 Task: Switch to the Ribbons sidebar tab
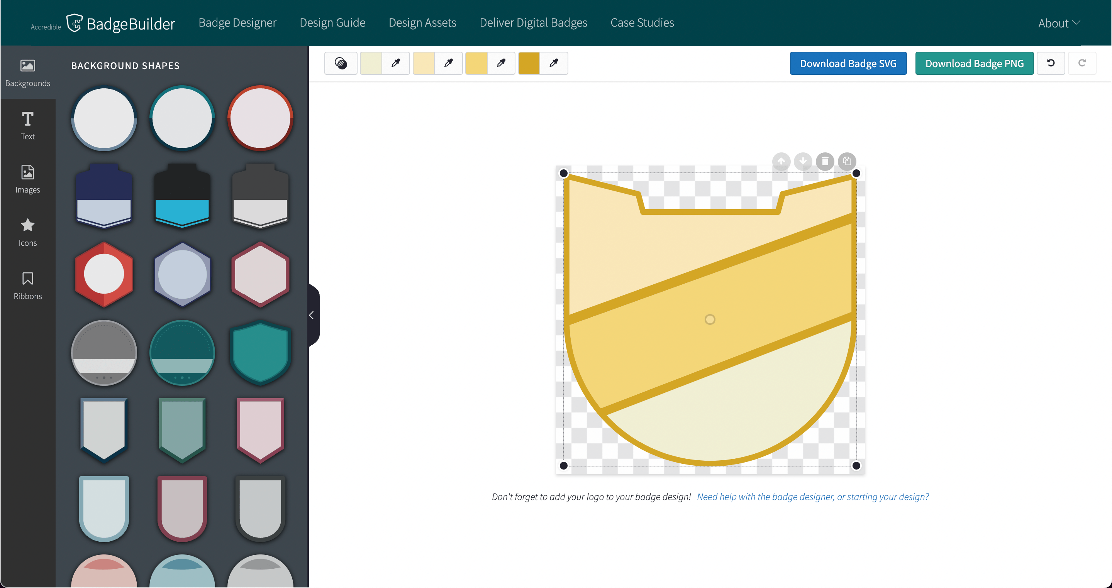tap(28, 286)
